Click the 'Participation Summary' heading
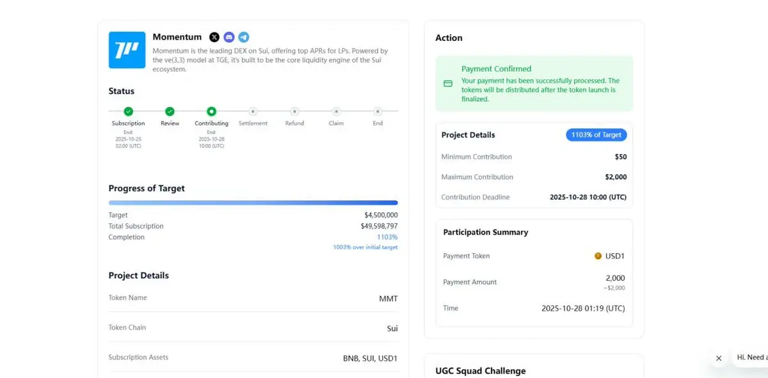 (486, 232)
